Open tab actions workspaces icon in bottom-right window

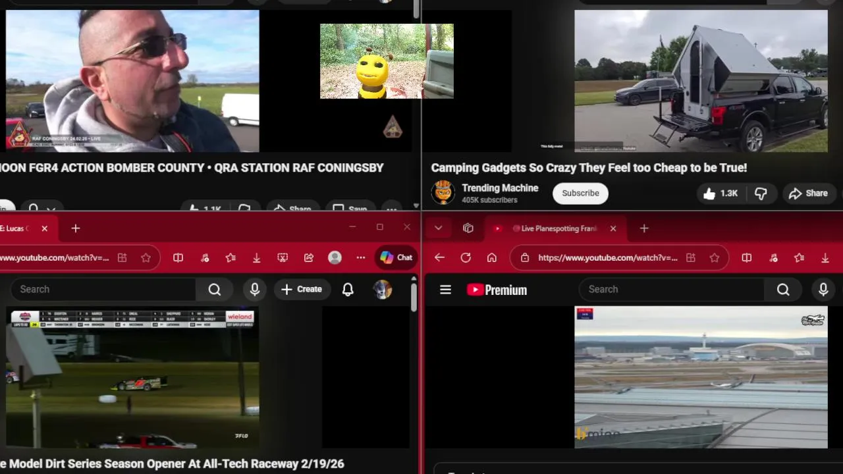(468, 228)
